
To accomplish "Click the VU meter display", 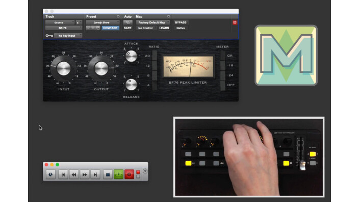I will click(x=188, y=67).
